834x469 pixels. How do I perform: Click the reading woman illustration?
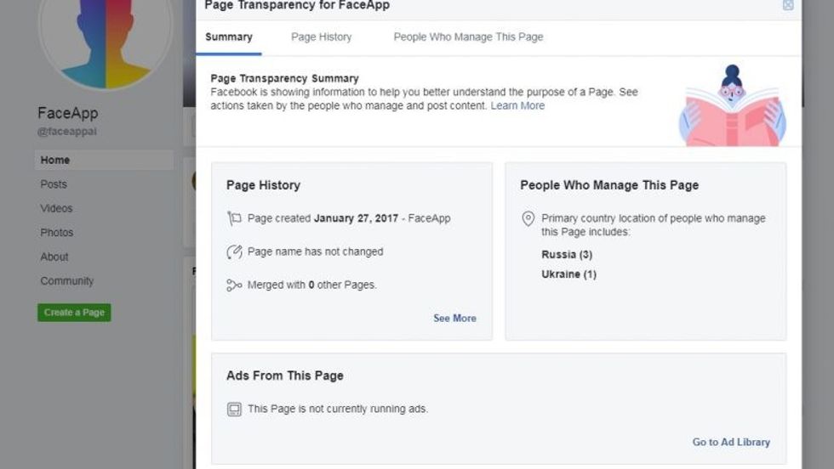732,105
